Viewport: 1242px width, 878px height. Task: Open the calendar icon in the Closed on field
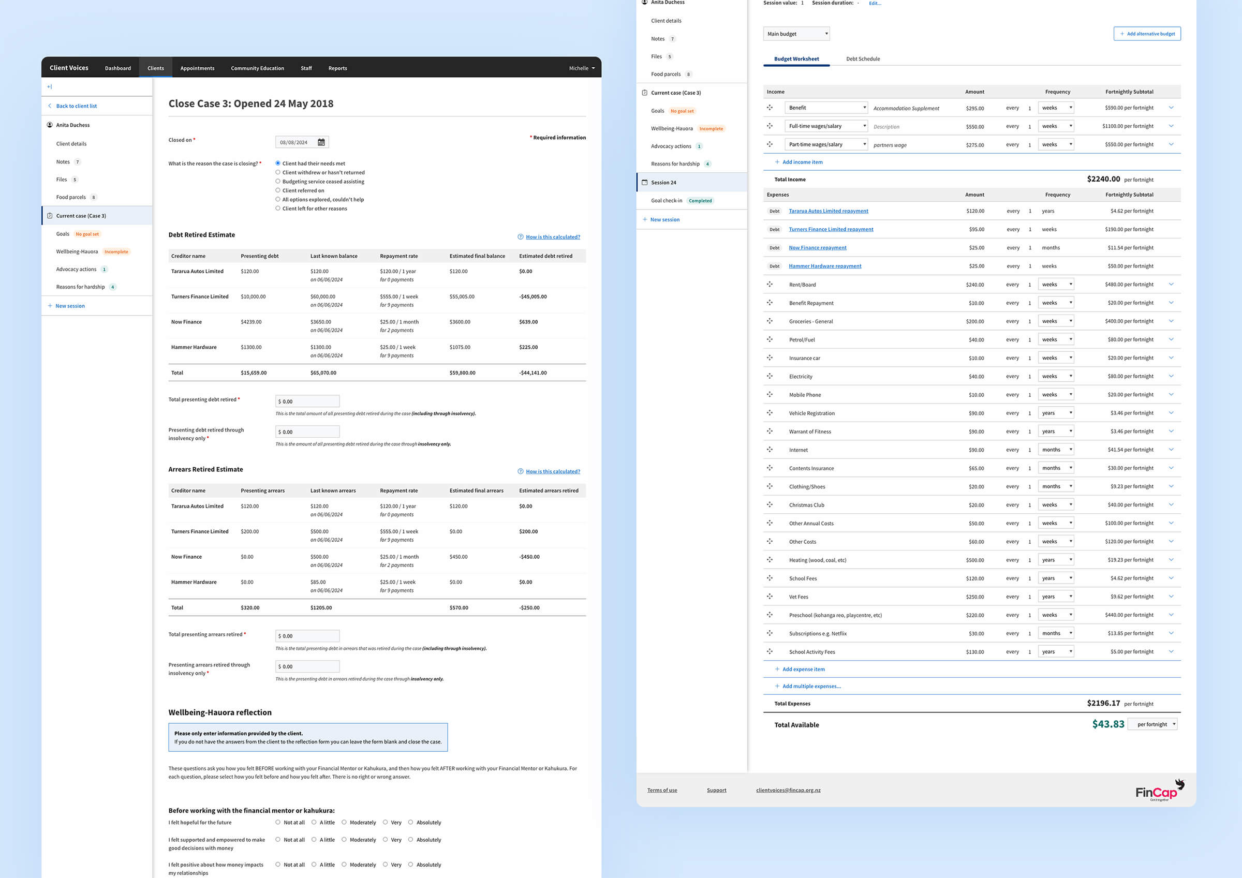pyautogui.click(x=322, y=142)
